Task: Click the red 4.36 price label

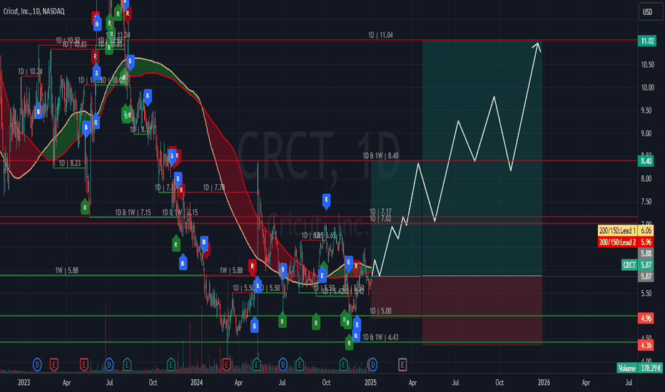Action: [x=646, y=345]
